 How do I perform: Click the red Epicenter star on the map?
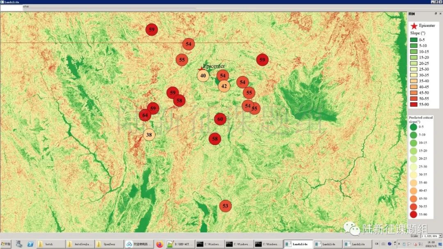[201, 68]
